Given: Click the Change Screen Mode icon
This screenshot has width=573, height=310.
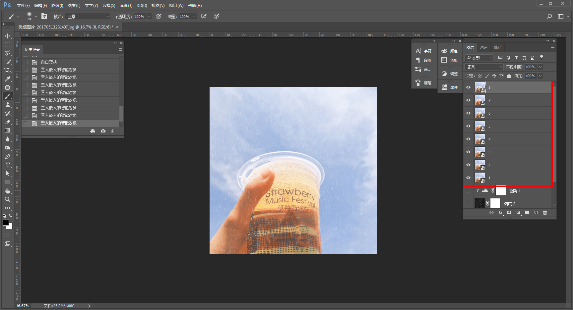Looking at the screenshot, I should click(x=8, y=244).
